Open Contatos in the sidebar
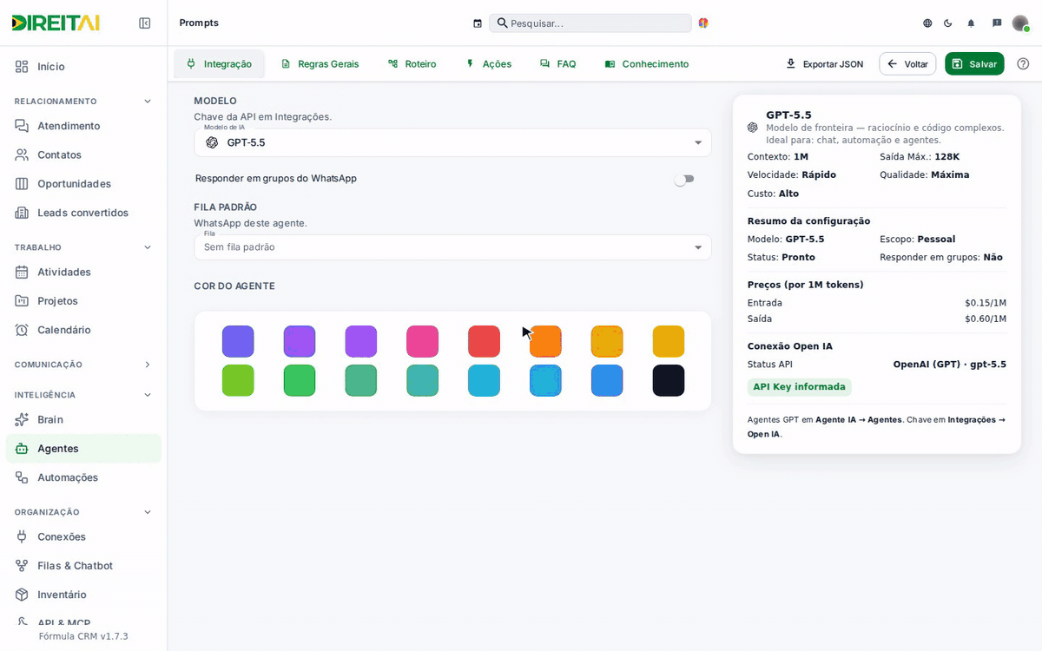The image size is (1042, 651). tap(83, 155)
